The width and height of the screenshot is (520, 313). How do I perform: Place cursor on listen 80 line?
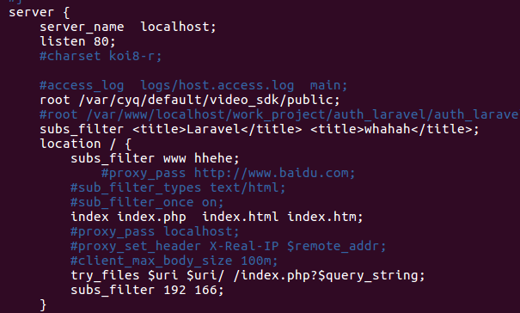pyautogui.click(x=77, y=41)
